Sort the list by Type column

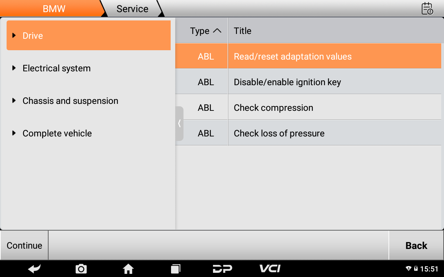pyautogui.click(x=205, y=31)
